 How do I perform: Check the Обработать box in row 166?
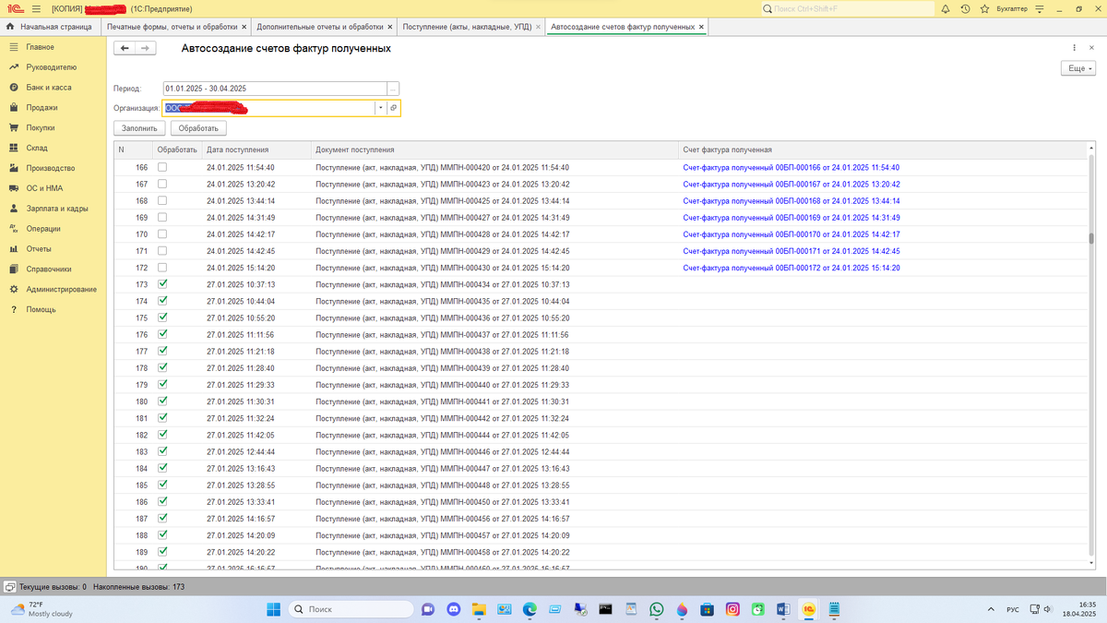[162, 167]
